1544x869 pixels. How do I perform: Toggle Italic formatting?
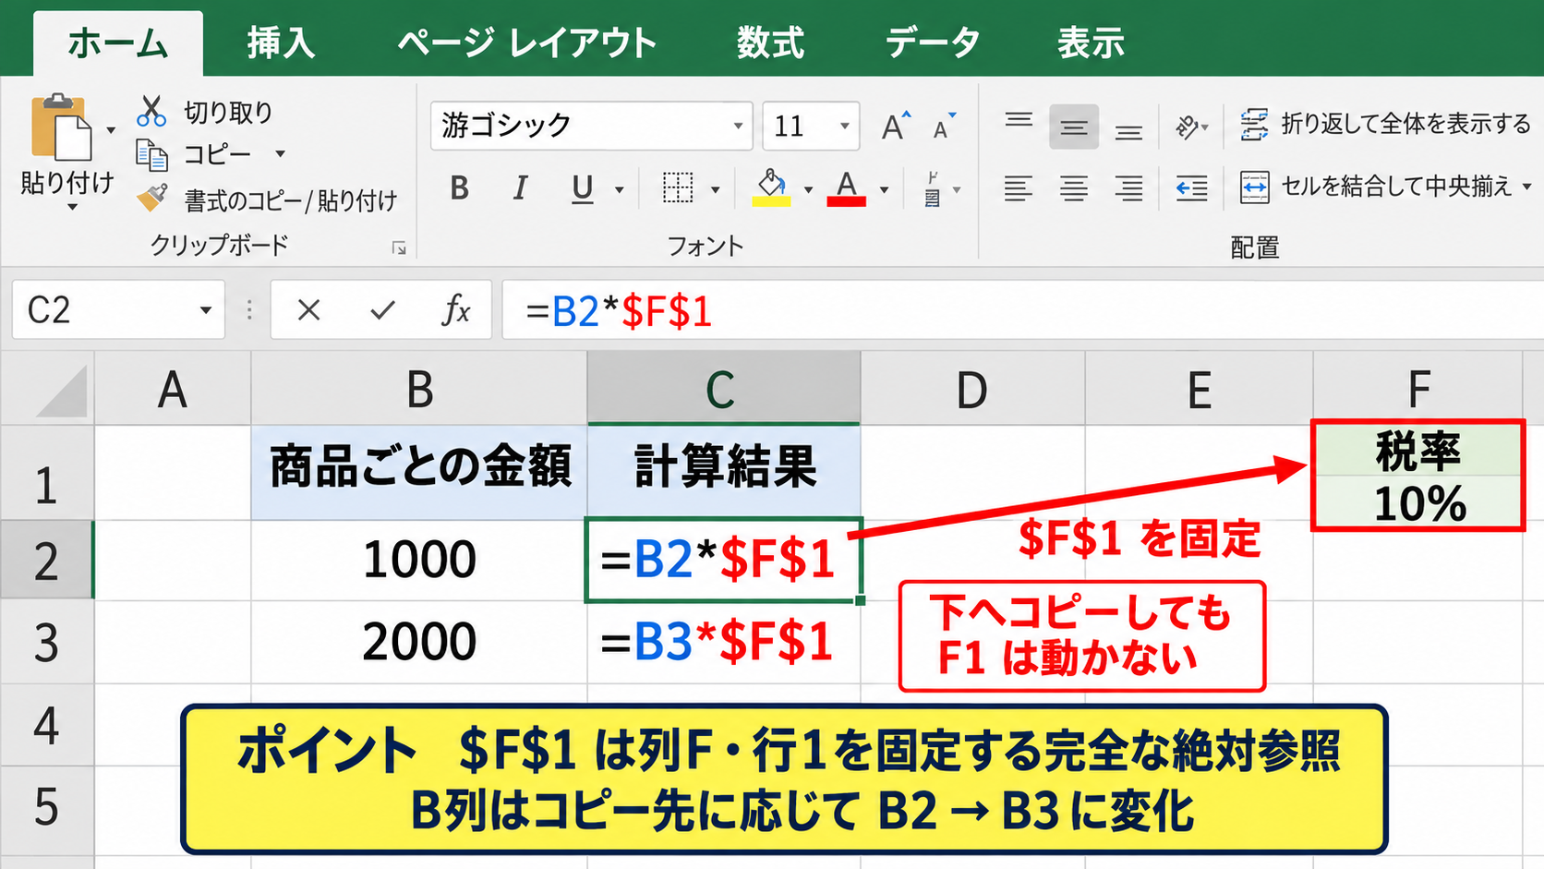point(520,188)
